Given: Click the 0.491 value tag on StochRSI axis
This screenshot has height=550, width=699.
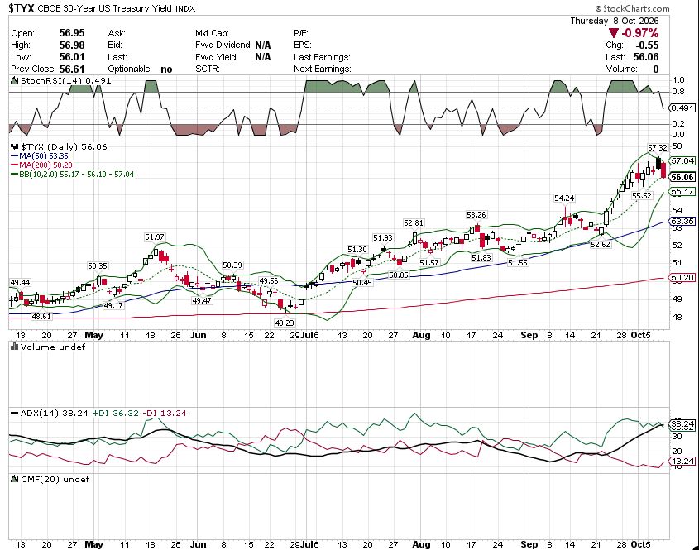Looking at the screenshot, I should pos(682,108).
